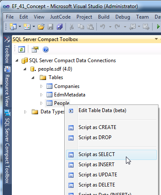The width and height of the screenshot is (161, 195).
Task: Click the Open File folder icon
Action: (x=41, y=27)
